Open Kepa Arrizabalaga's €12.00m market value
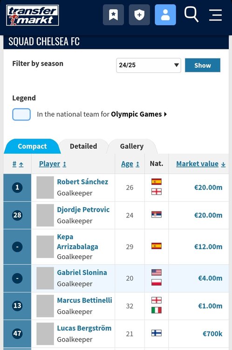Screen dimensions: 232x350 coord(208,247)
